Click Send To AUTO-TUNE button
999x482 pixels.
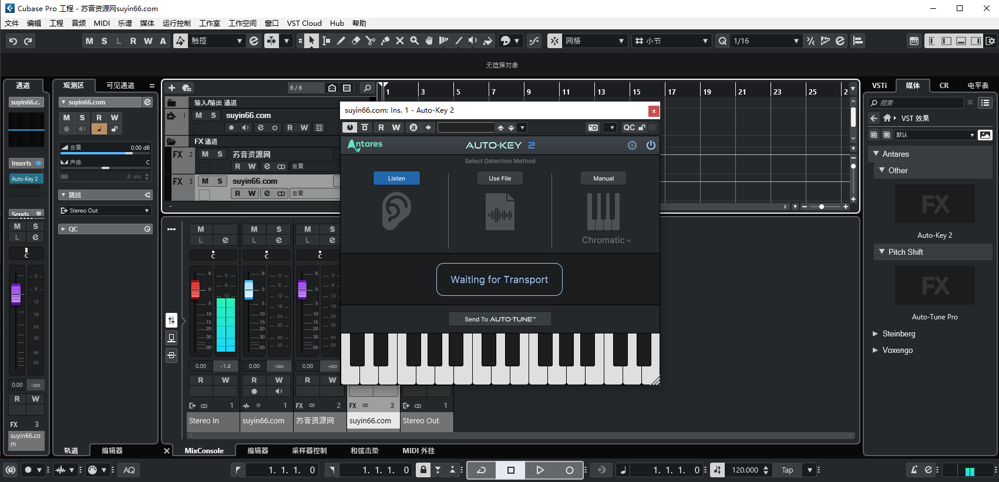click(x=500, y=319)
